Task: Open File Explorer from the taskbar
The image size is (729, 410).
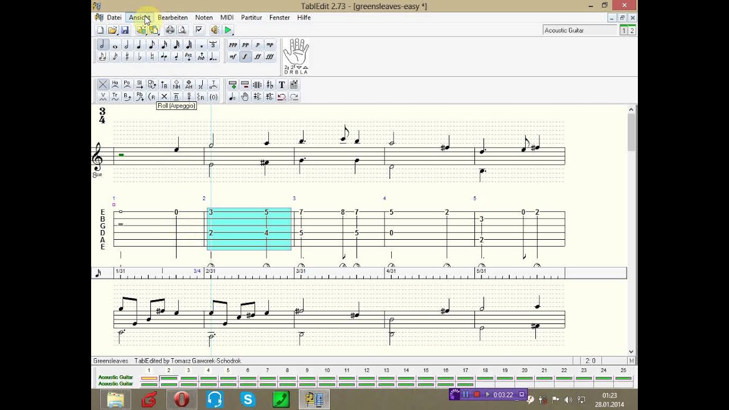Action: (116, 400)
